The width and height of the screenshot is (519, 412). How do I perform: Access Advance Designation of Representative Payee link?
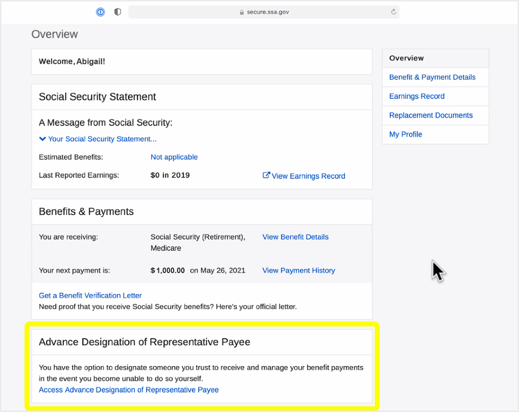(129, 390)
